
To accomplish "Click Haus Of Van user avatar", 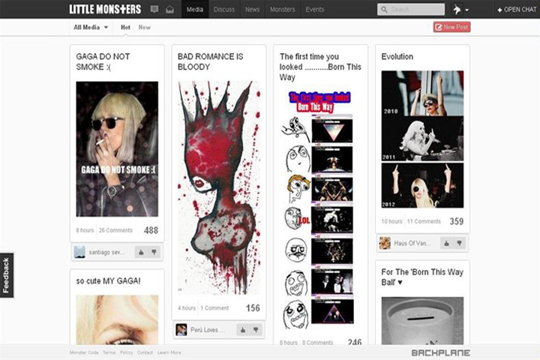I will pyautogui.click(x=385, y=243).
